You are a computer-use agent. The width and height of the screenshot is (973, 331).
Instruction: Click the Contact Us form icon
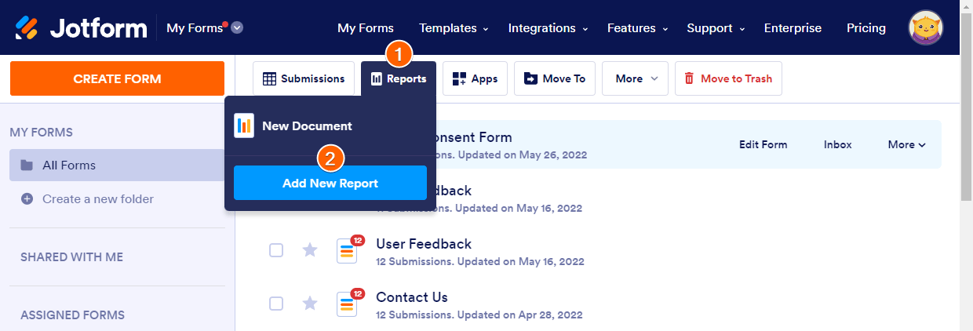(347, 304)
